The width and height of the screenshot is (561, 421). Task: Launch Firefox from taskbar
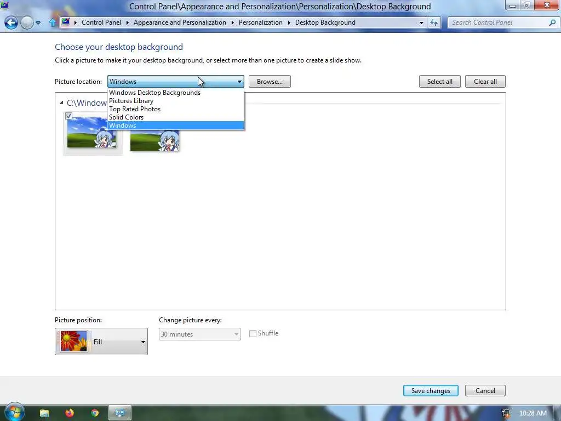[x=70, y=413]
